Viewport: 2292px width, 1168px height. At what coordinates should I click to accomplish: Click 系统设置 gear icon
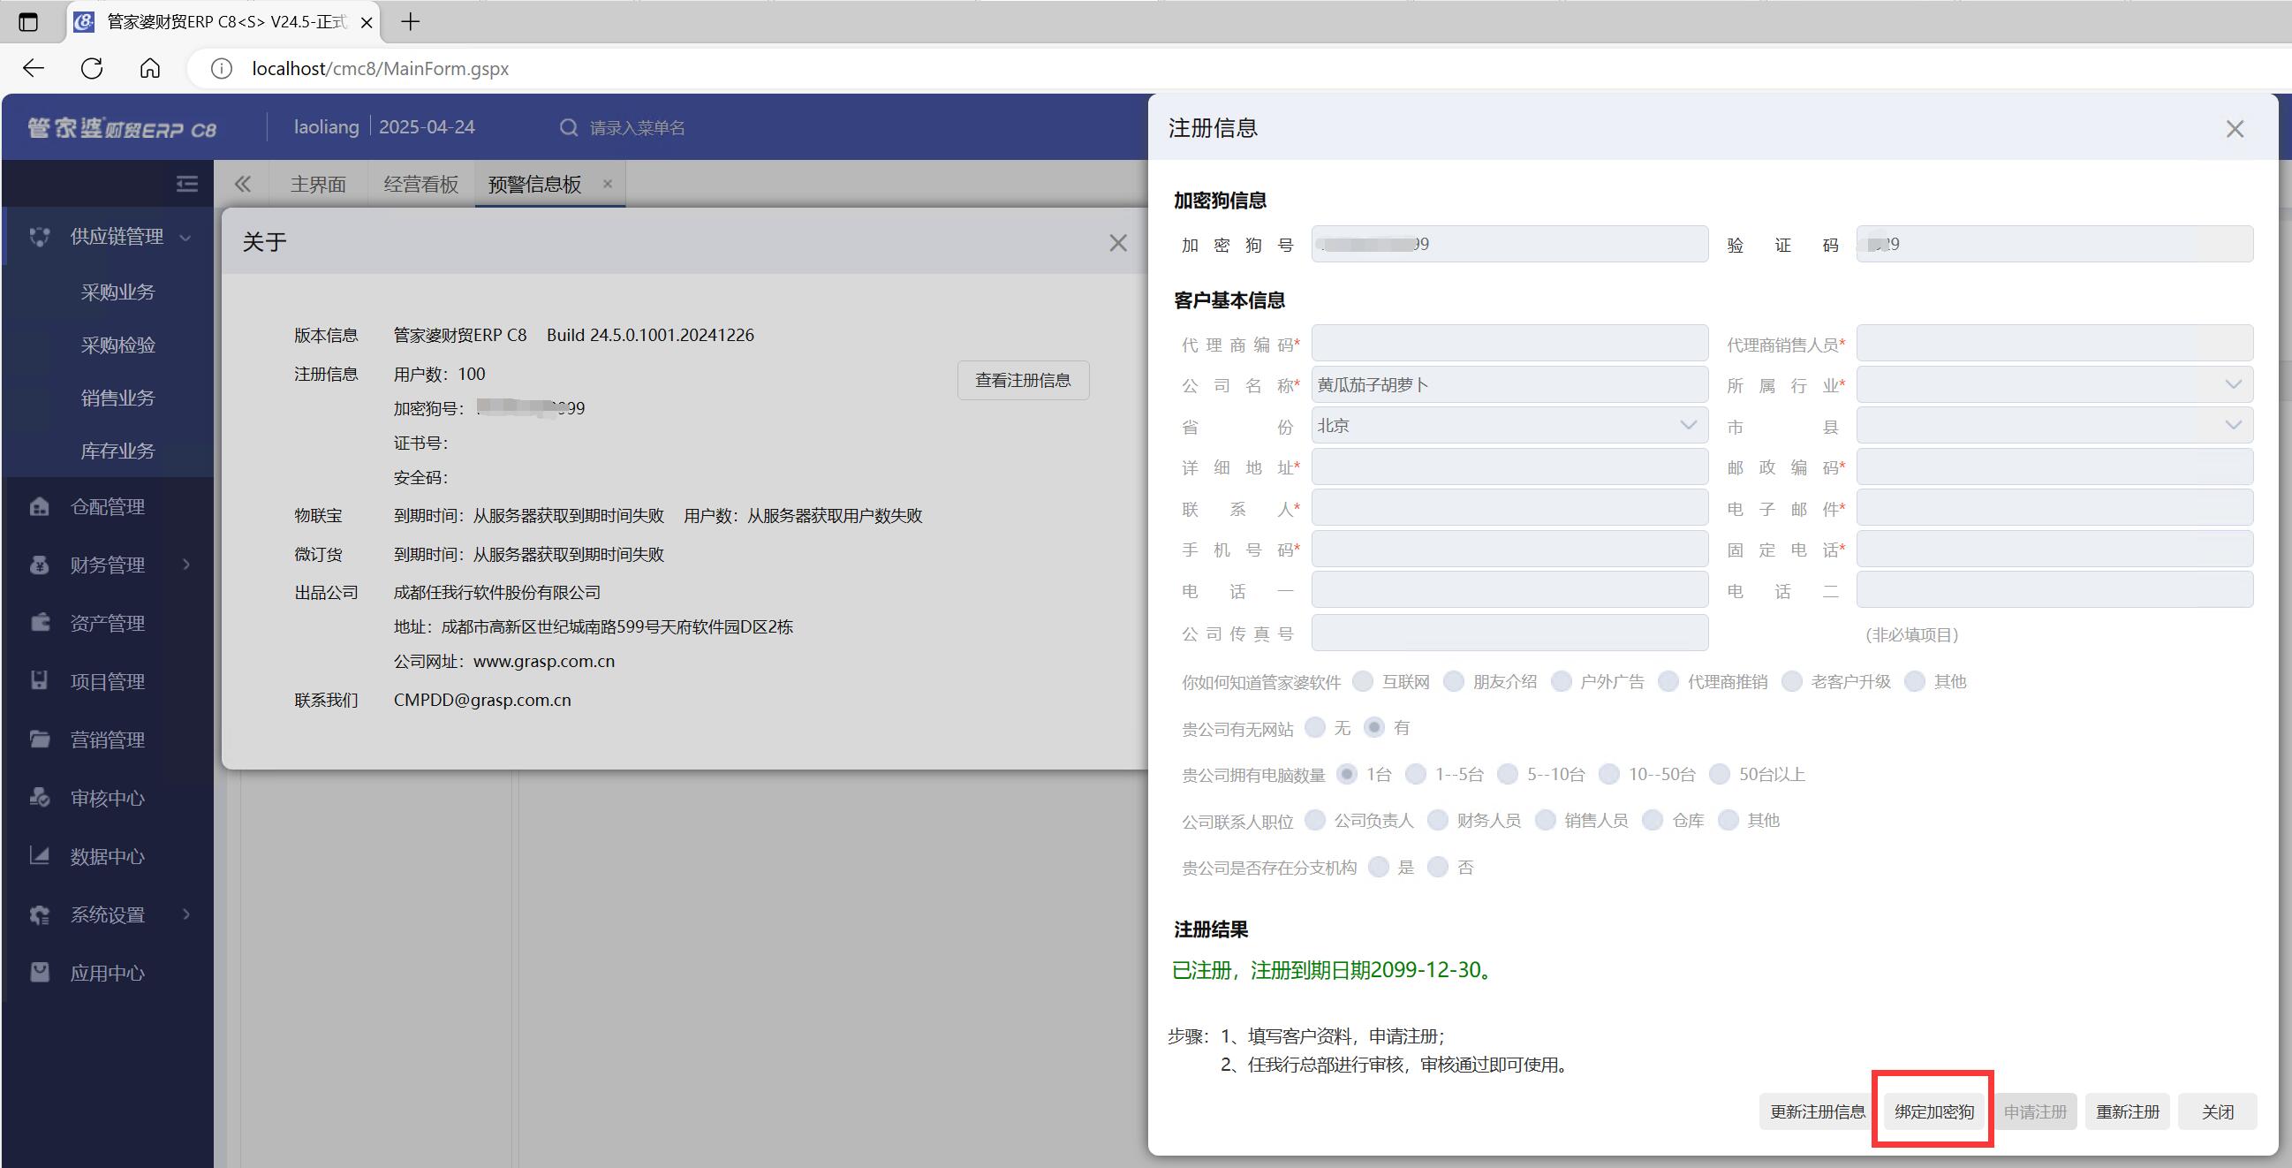pos(39,914)
